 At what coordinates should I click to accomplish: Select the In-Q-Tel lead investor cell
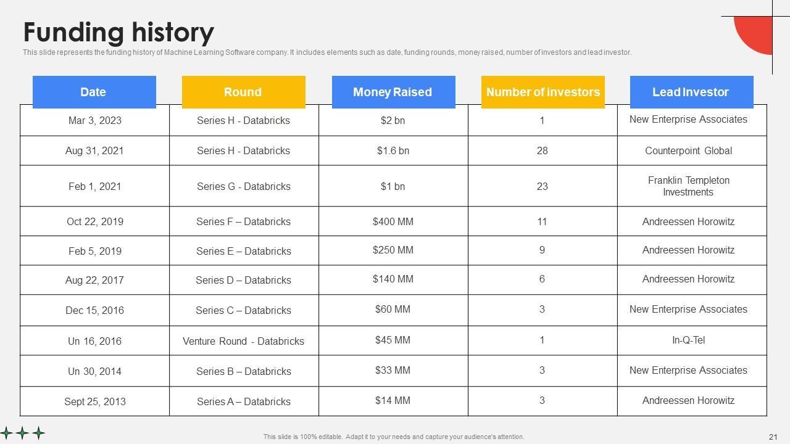coord(688,340)
